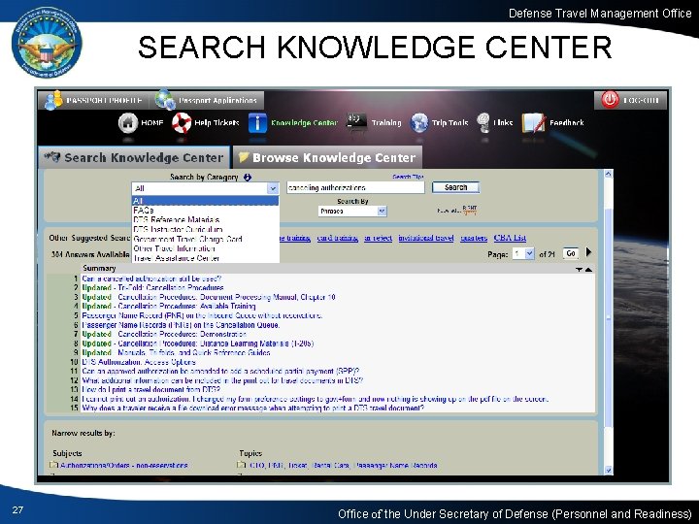The image size is (699, 524).
Task: Click the card training suggested search
Action: pos(338,238)
